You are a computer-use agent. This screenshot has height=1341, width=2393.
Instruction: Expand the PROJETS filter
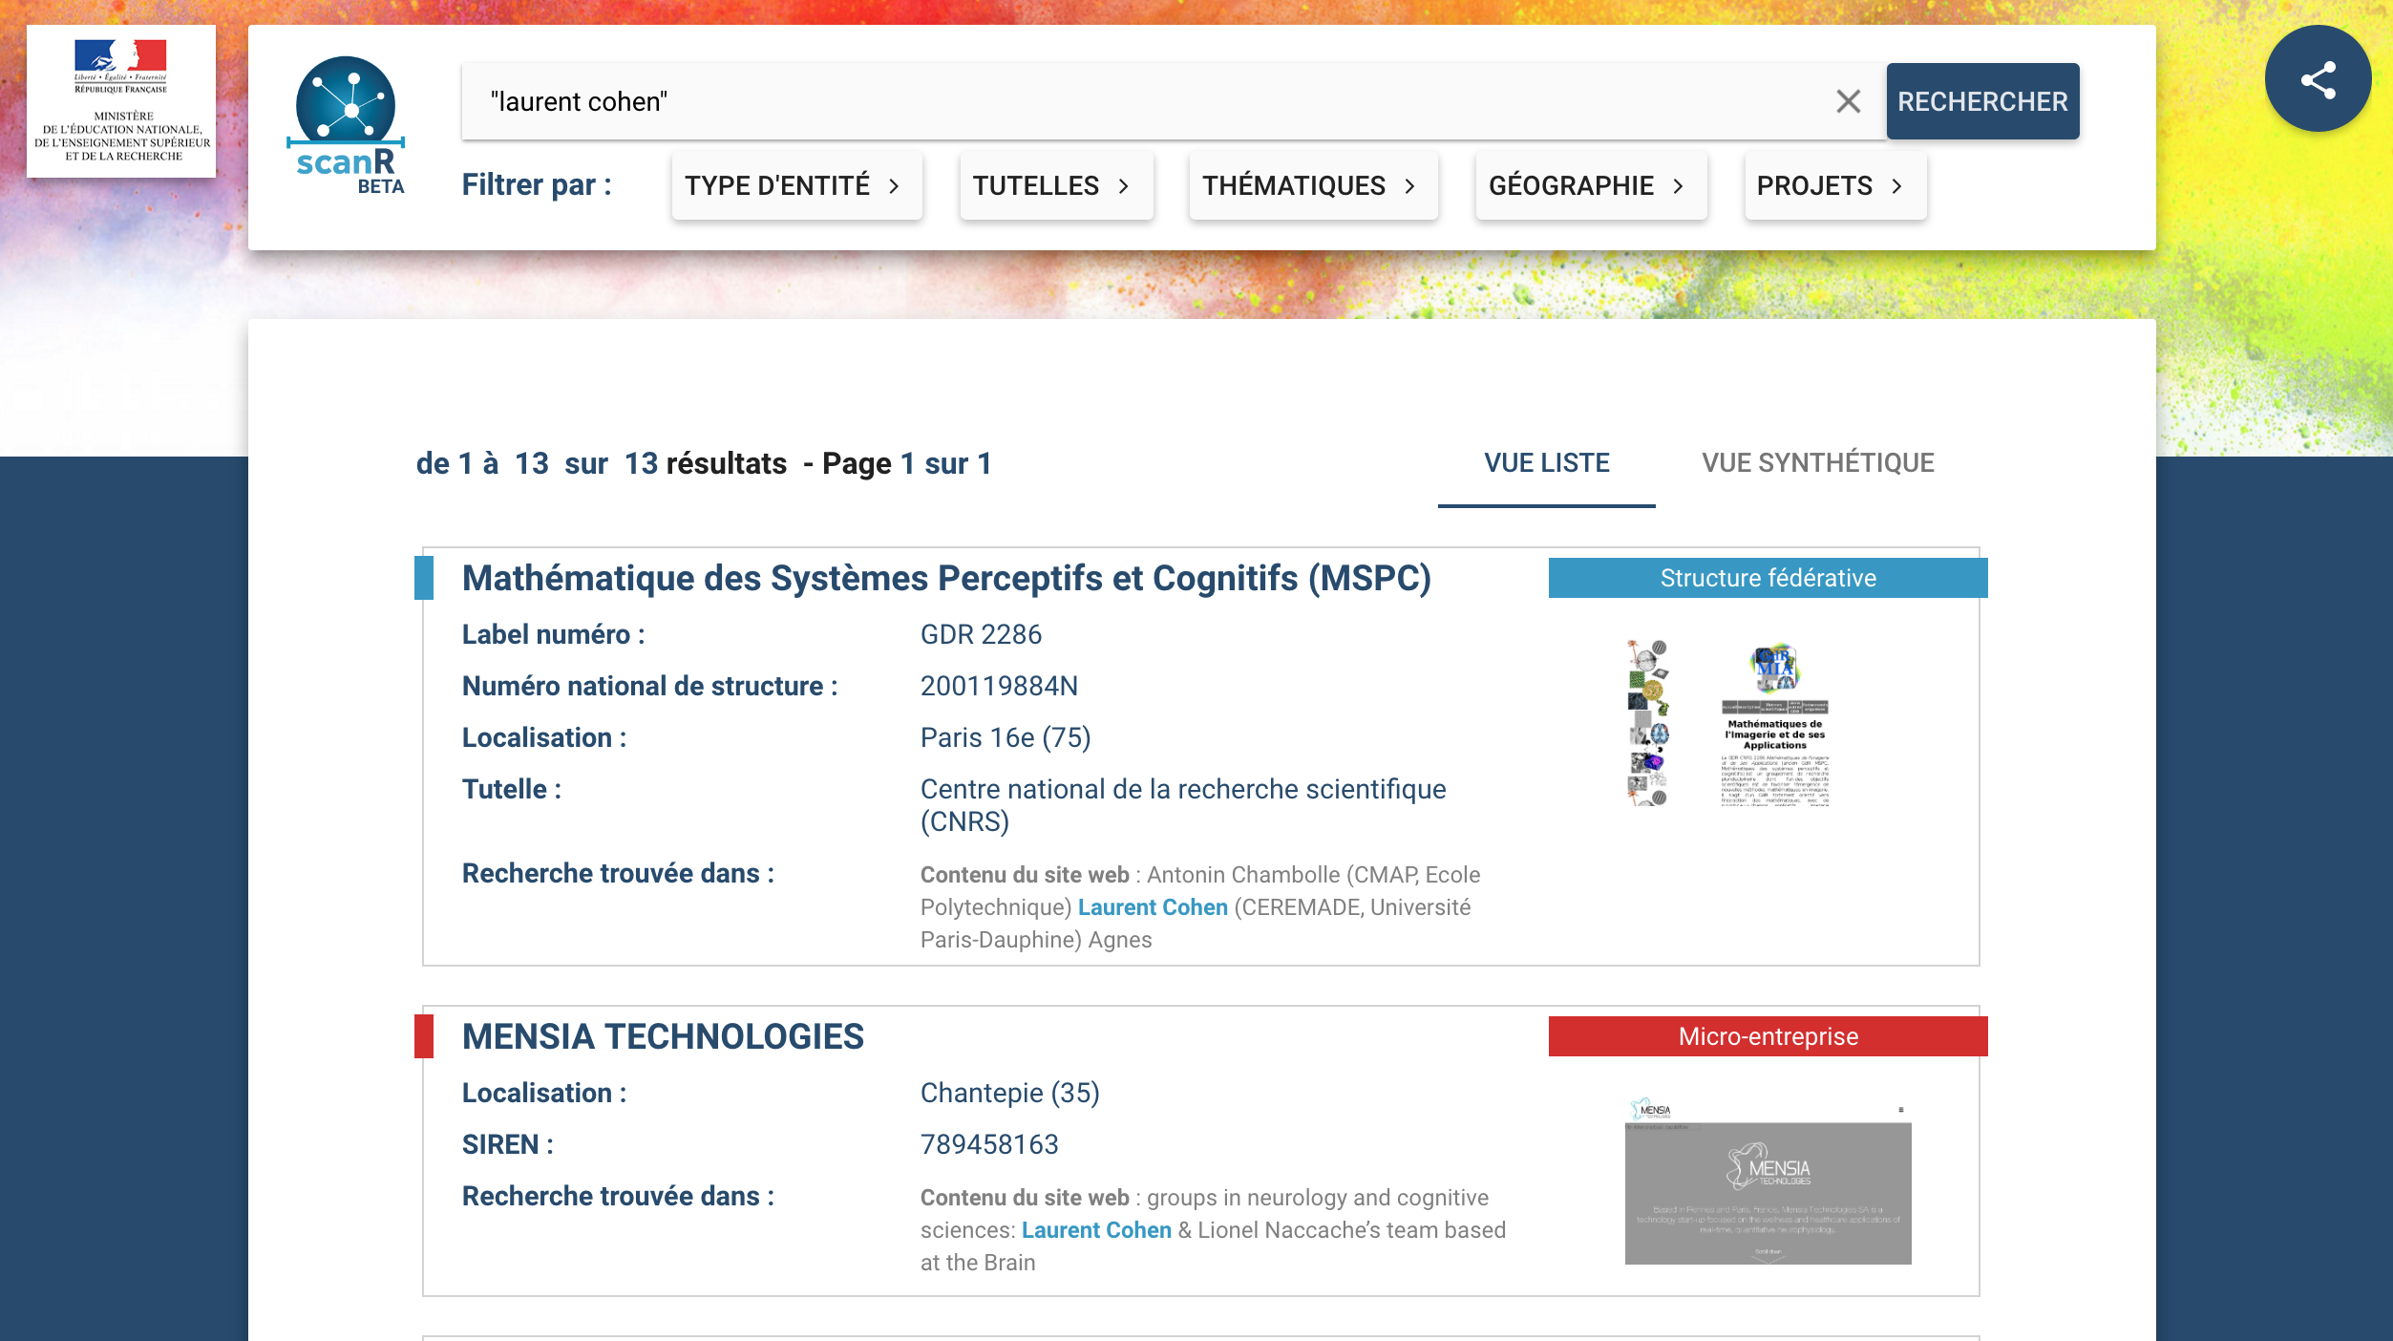[1835, 185]
